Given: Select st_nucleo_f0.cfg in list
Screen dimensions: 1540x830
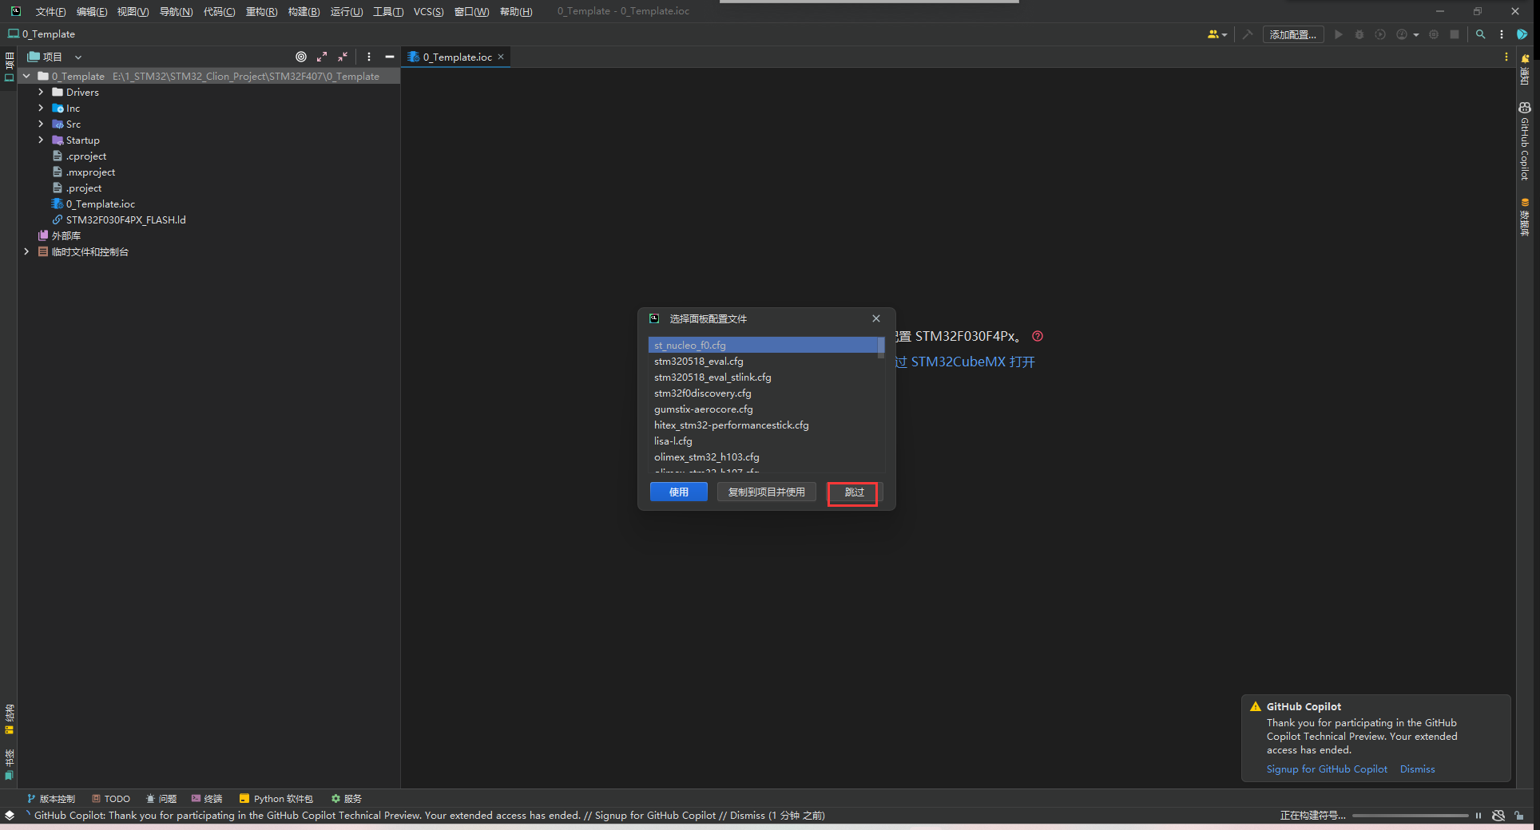Looking at the screenshot, I should coord(763,345).
